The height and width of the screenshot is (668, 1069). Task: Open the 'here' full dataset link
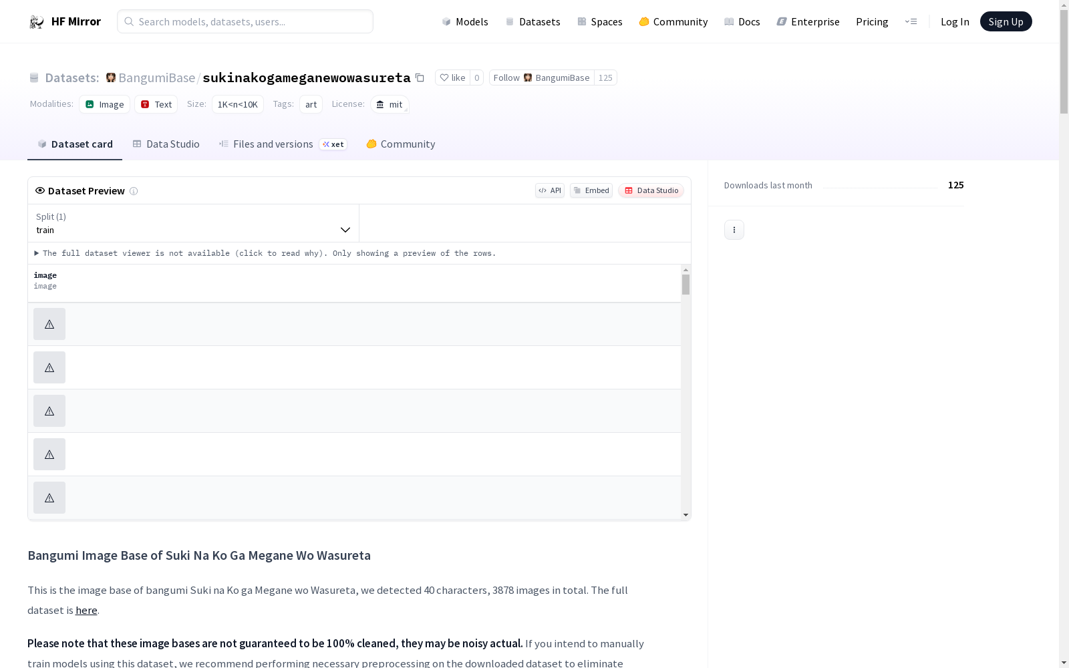[86, 610]
